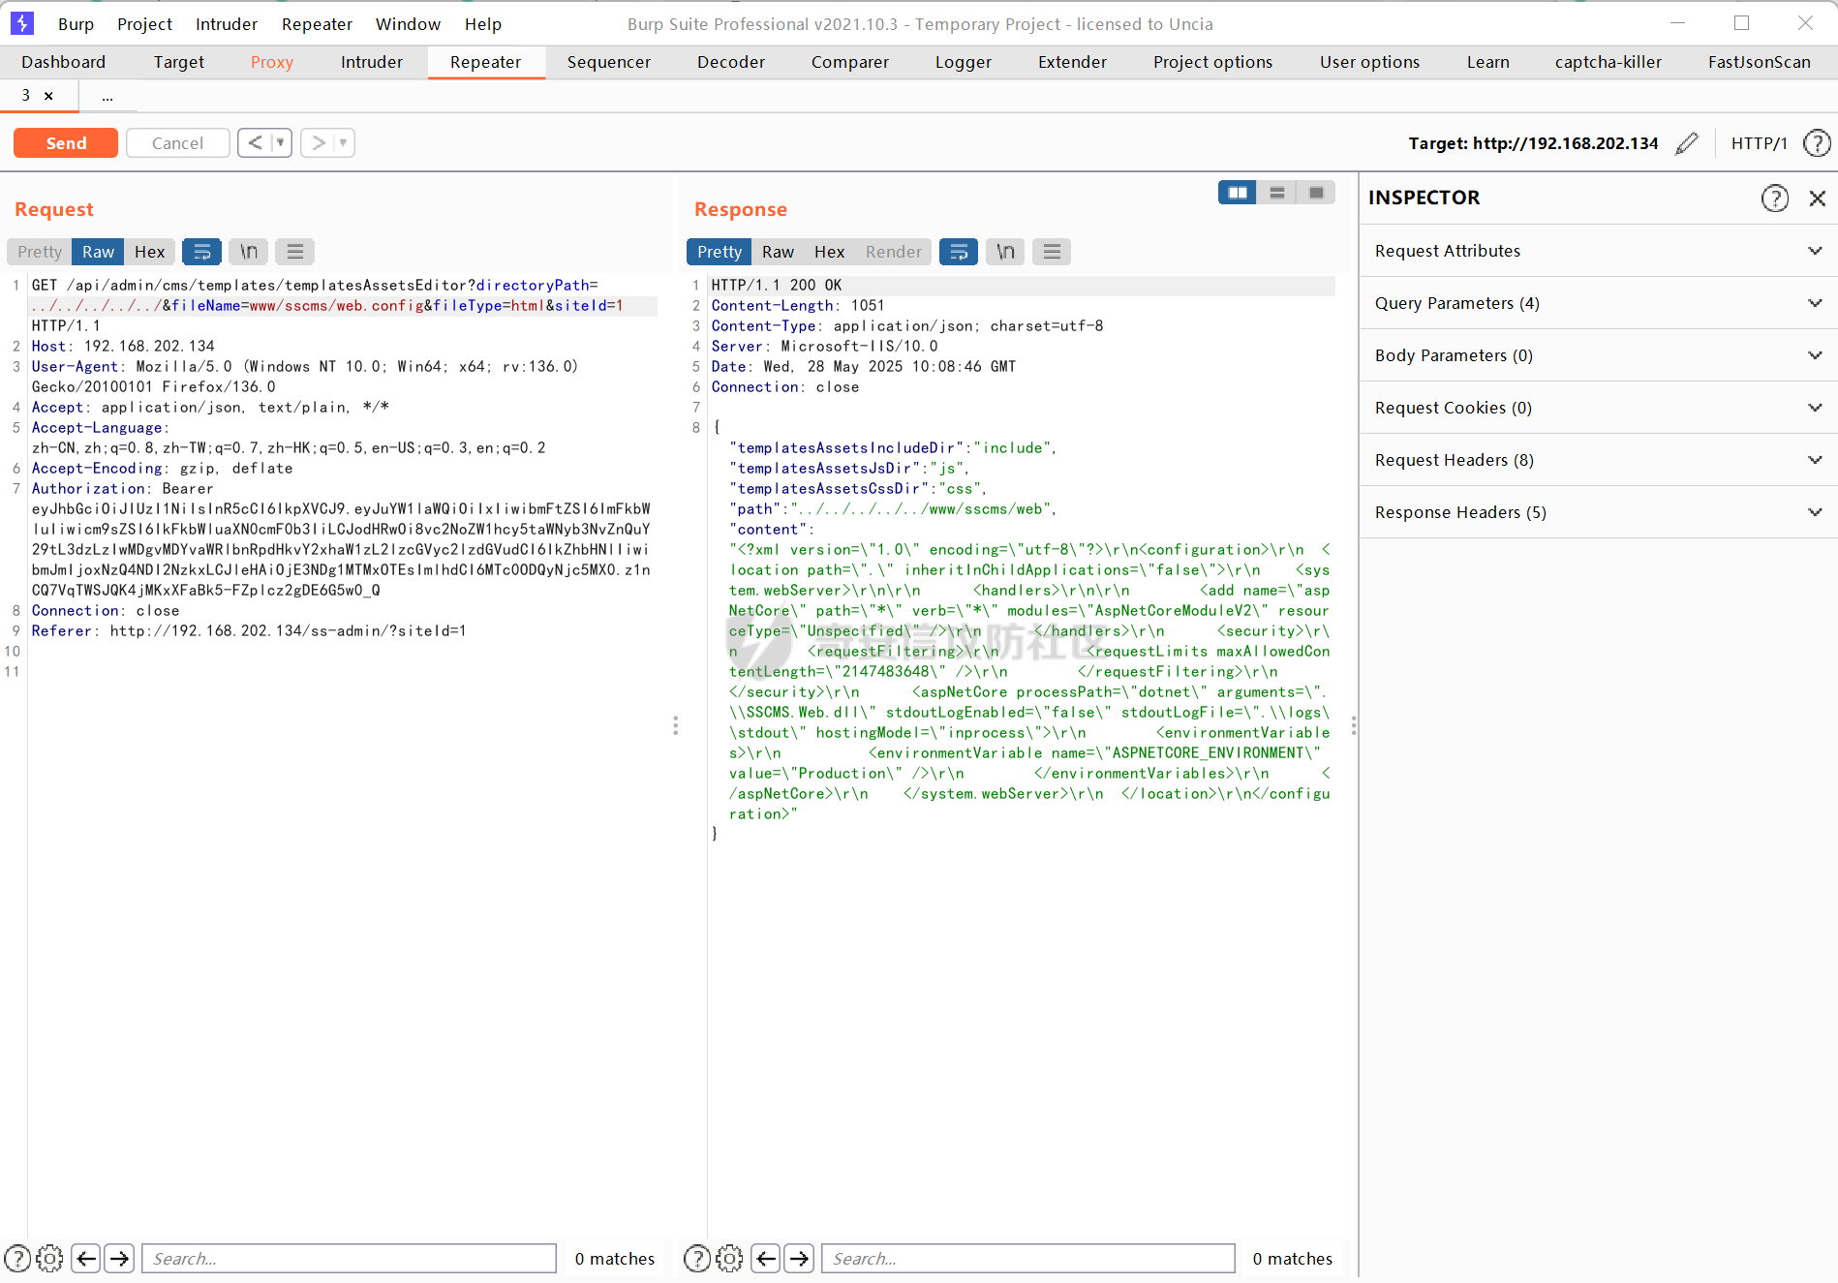
Task: Select combined single-pane layout icon
Action: pyautogui.click(x=1316, y=193)
